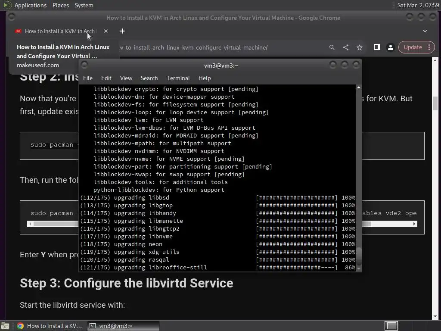Click the search magnifier icon in Chrome address bar

click(332, 47)
